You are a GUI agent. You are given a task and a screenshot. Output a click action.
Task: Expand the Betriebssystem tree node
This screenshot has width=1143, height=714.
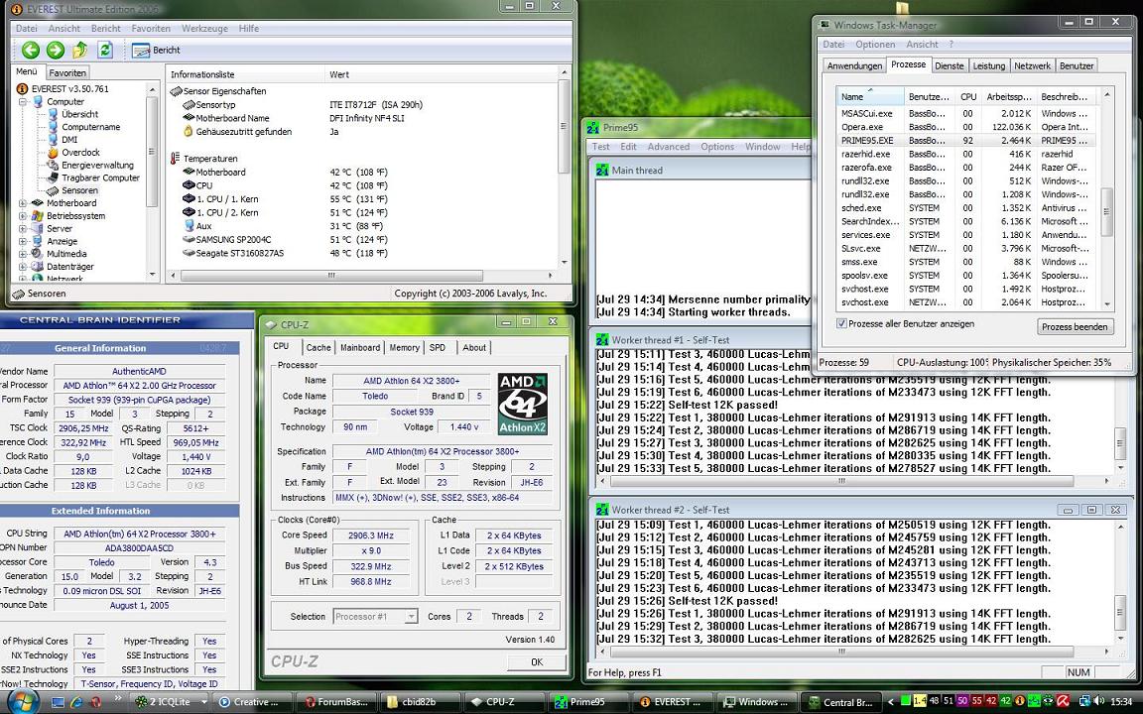(x=23, y=215)
